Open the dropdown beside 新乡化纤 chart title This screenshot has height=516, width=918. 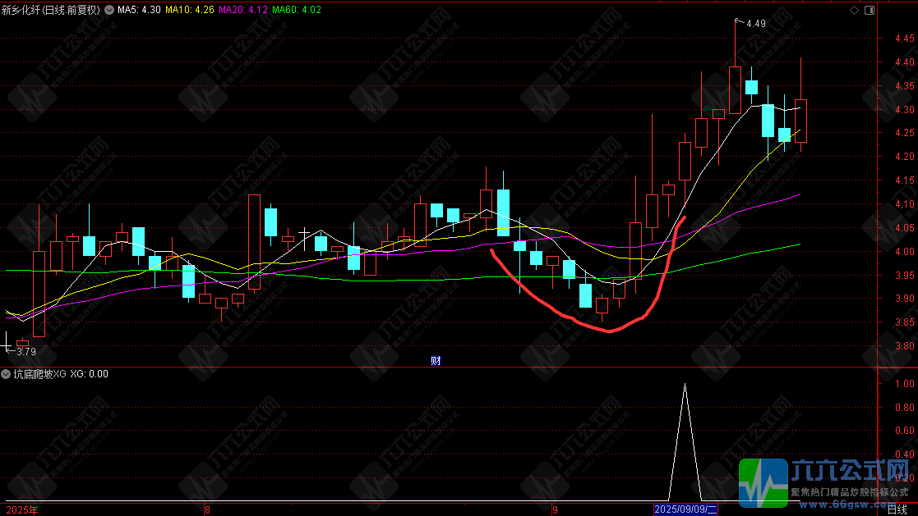(x=109, y=10)
